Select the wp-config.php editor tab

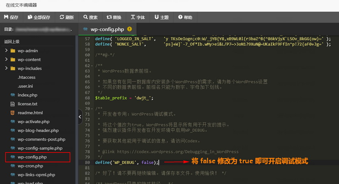click(x=108, y=29)
